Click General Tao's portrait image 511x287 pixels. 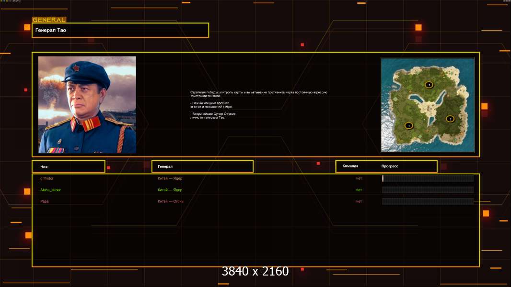coord(87,105)
